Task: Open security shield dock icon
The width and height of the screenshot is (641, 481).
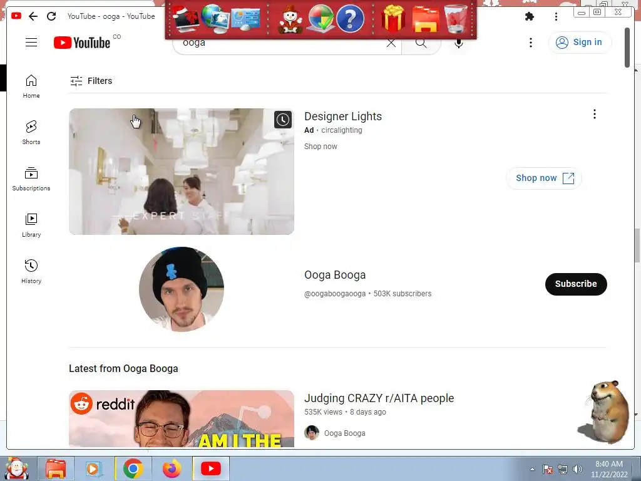Action: point(320,18)
